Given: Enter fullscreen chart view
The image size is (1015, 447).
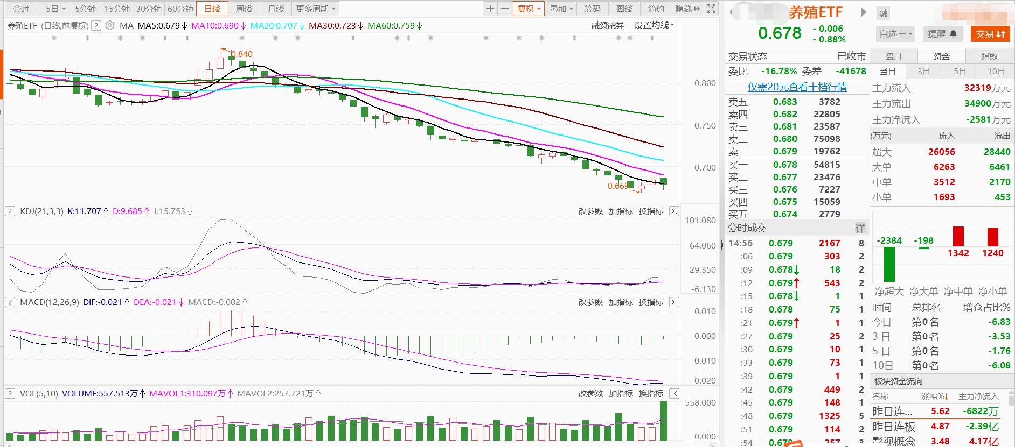Looking at the screenshot, I should tap(711, 9).
